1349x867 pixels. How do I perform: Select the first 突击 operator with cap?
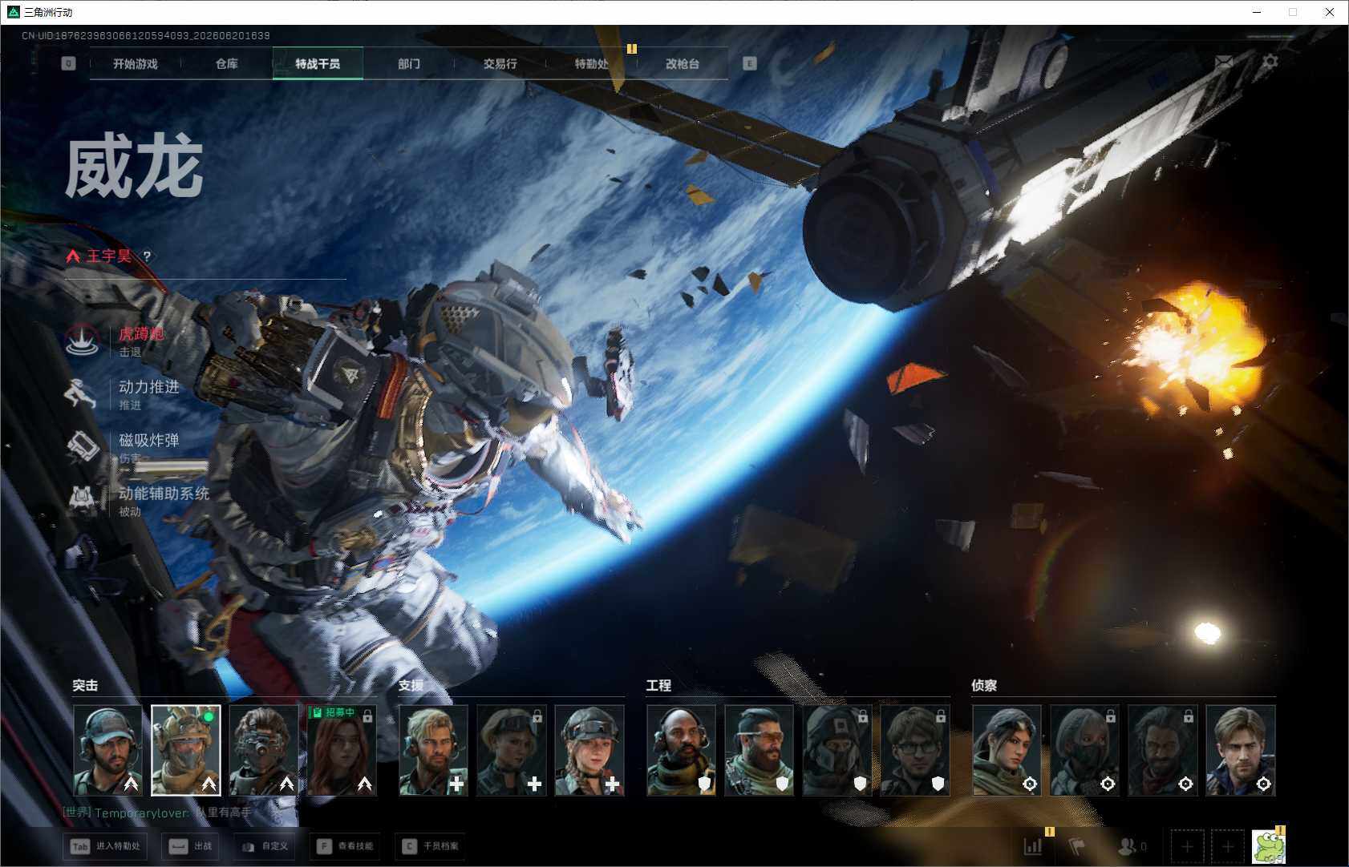tap(108, 751)
